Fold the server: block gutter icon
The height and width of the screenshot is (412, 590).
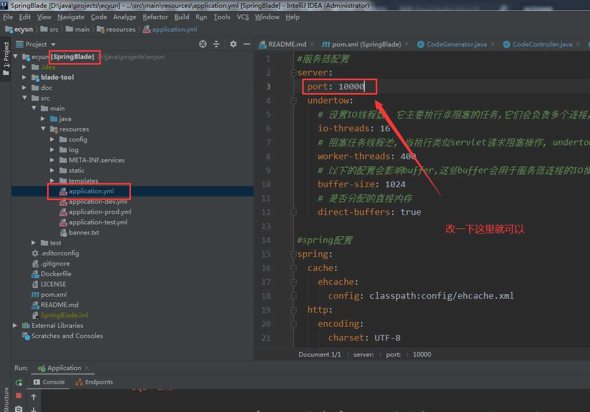pos(293,72)
